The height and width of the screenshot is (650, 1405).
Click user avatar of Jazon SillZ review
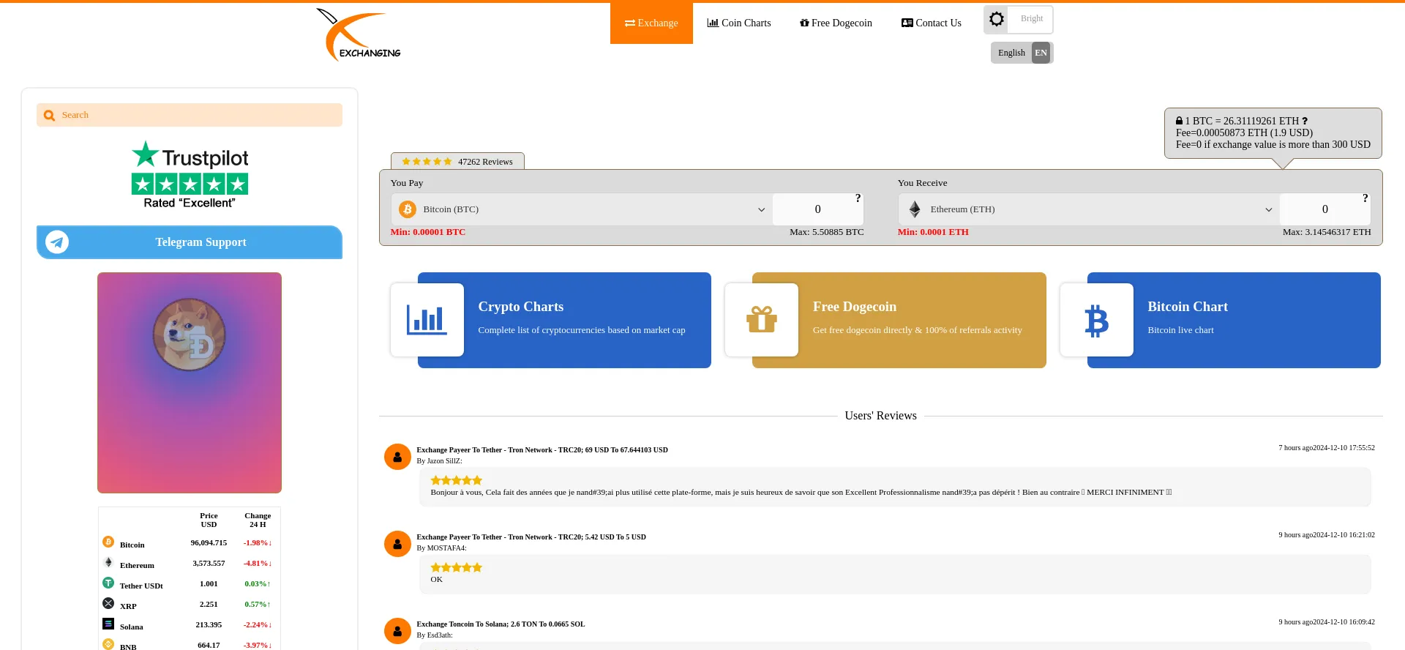(397, 457)
